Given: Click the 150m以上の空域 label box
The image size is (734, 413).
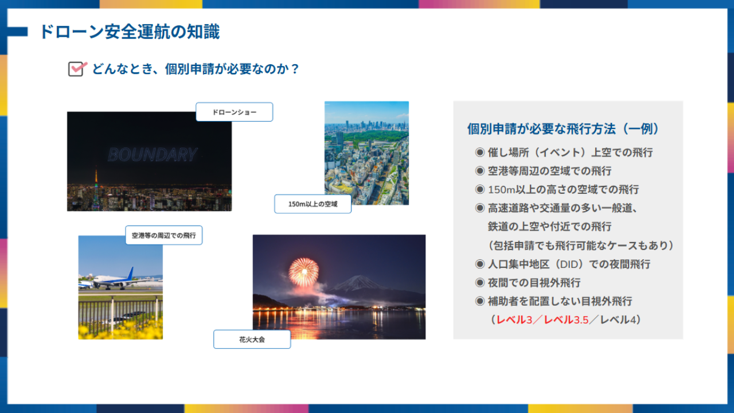Looking at the screenshot, I should point(313,204).
